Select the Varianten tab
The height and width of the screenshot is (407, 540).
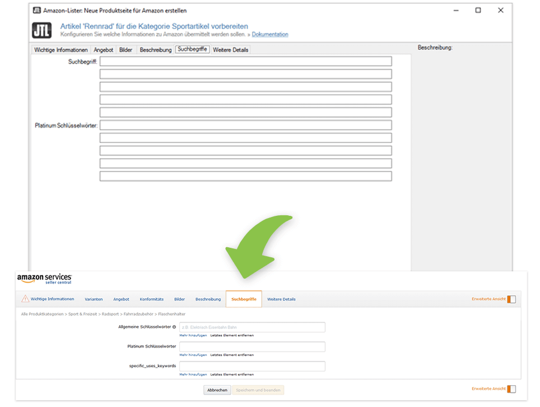[94, 299]
